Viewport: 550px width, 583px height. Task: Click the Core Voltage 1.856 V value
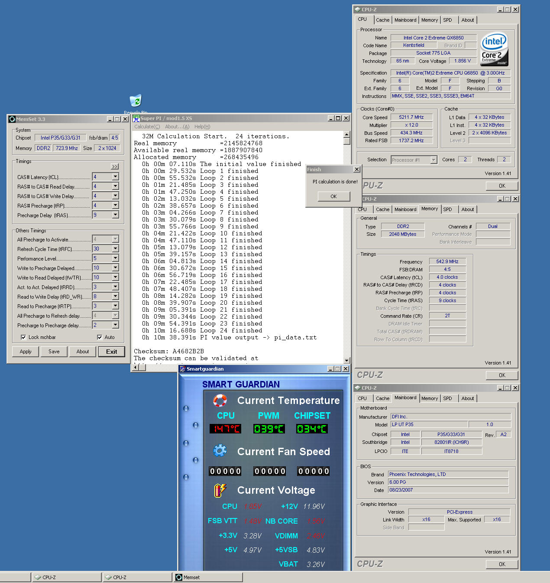[463, 61]
